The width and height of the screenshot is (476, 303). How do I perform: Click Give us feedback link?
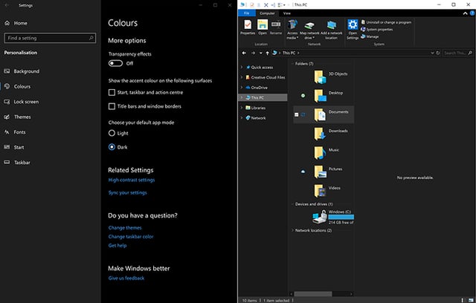tap(126, 278)
